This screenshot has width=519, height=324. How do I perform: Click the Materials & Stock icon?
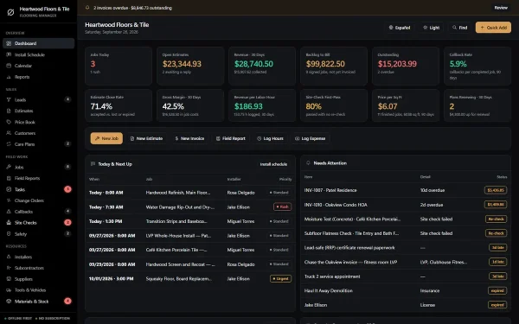[9, 302]
